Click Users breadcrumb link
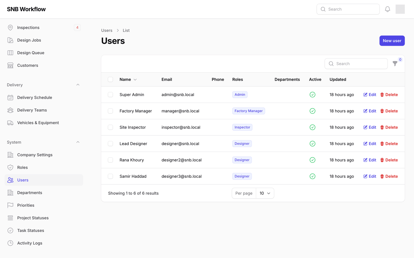 (x=107, y=30)
